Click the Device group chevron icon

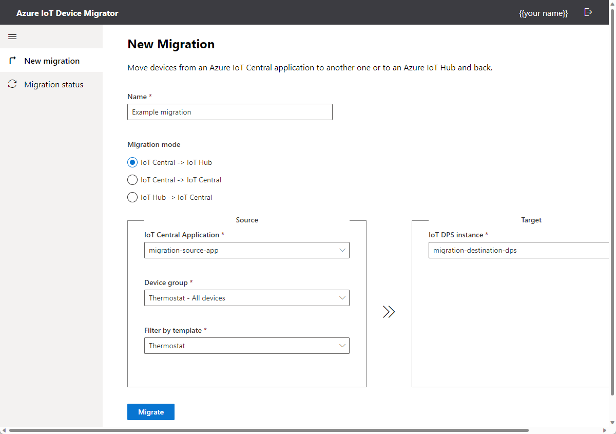pyautogui.click(x=342, y=298)
